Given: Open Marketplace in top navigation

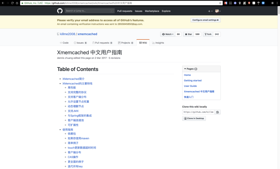Looking at the screenshot, I should pyautogui.click(x=152, y=11).
